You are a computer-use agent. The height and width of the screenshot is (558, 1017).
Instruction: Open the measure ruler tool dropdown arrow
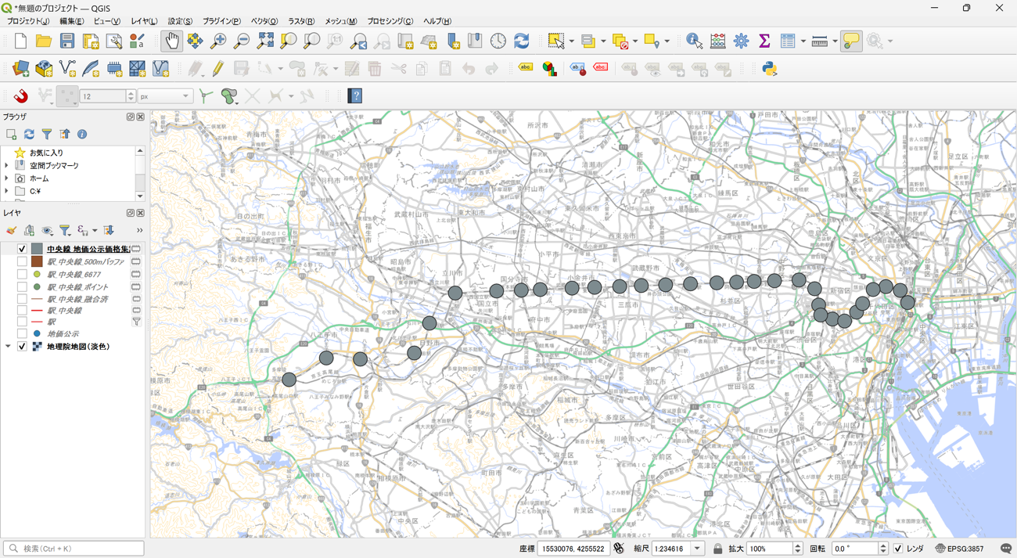[x=835, y=41]
